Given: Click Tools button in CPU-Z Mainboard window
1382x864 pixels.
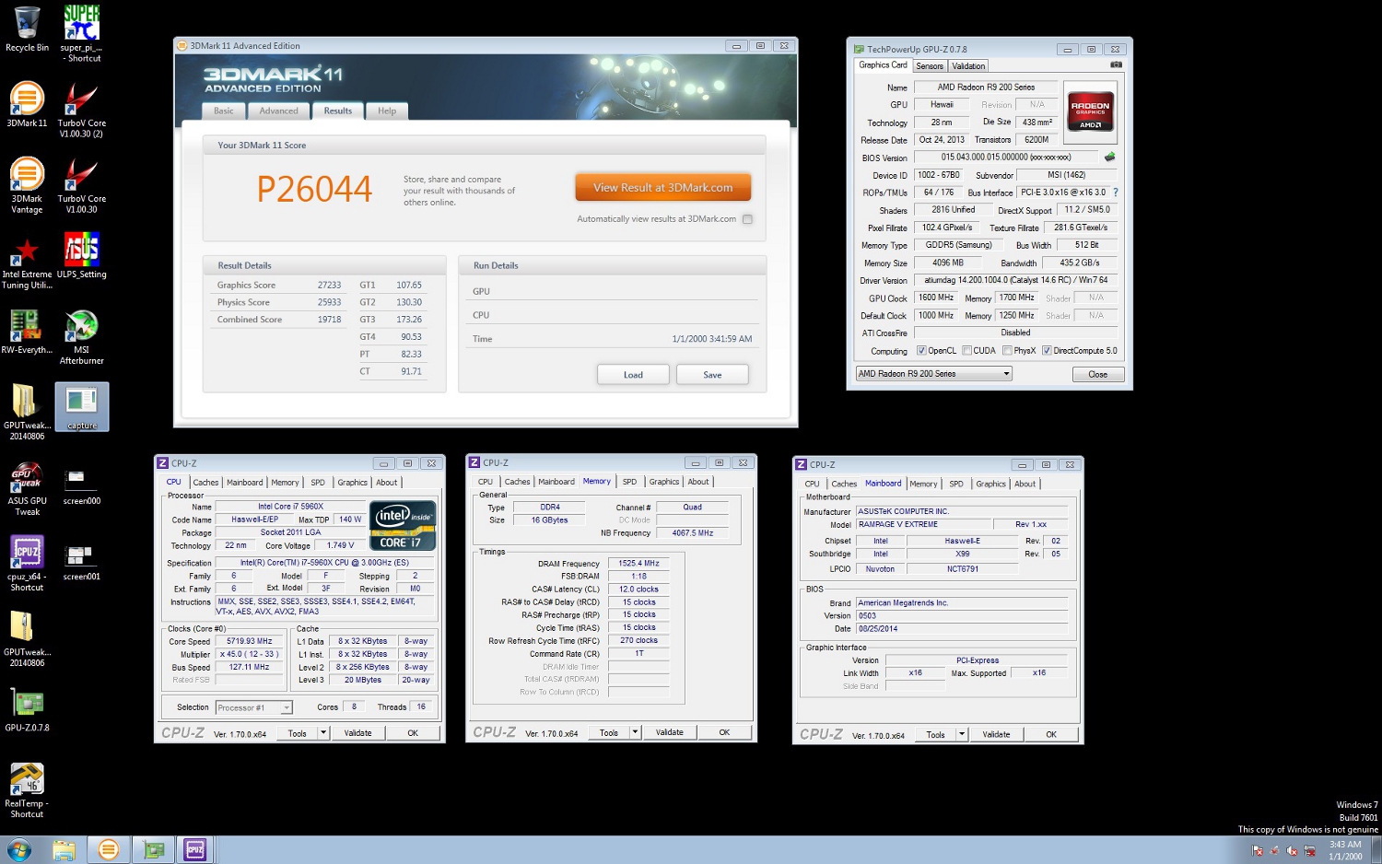Looking at the screenshot, I should (x=935, y=734).
